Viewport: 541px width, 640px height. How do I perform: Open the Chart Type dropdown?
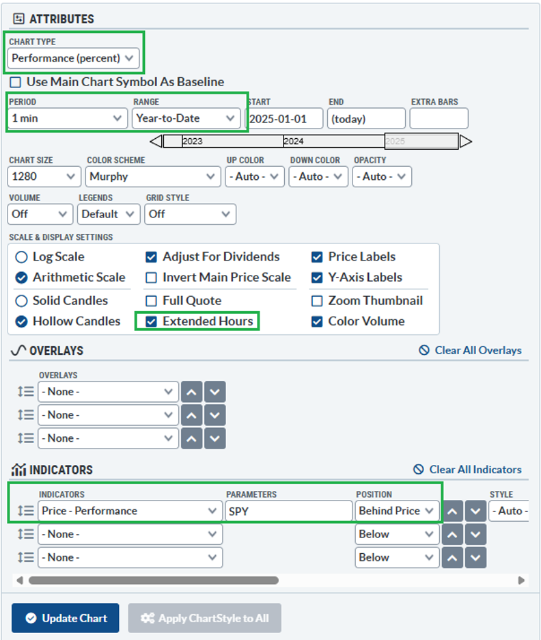[74, 58]
